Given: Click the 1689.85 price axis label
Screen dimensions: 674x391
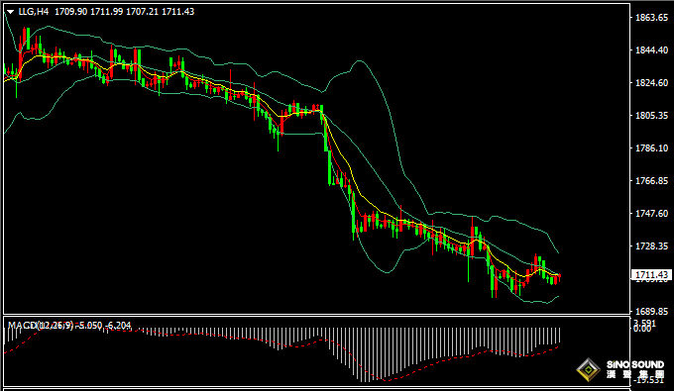Looking at the screenshot, I should click(x=651, y=311).
